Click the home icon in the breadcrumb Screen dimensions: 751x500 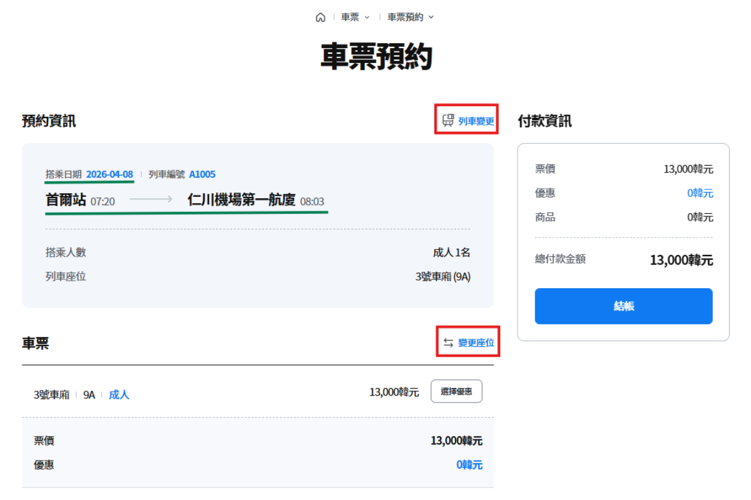click(x=320, y=17)
